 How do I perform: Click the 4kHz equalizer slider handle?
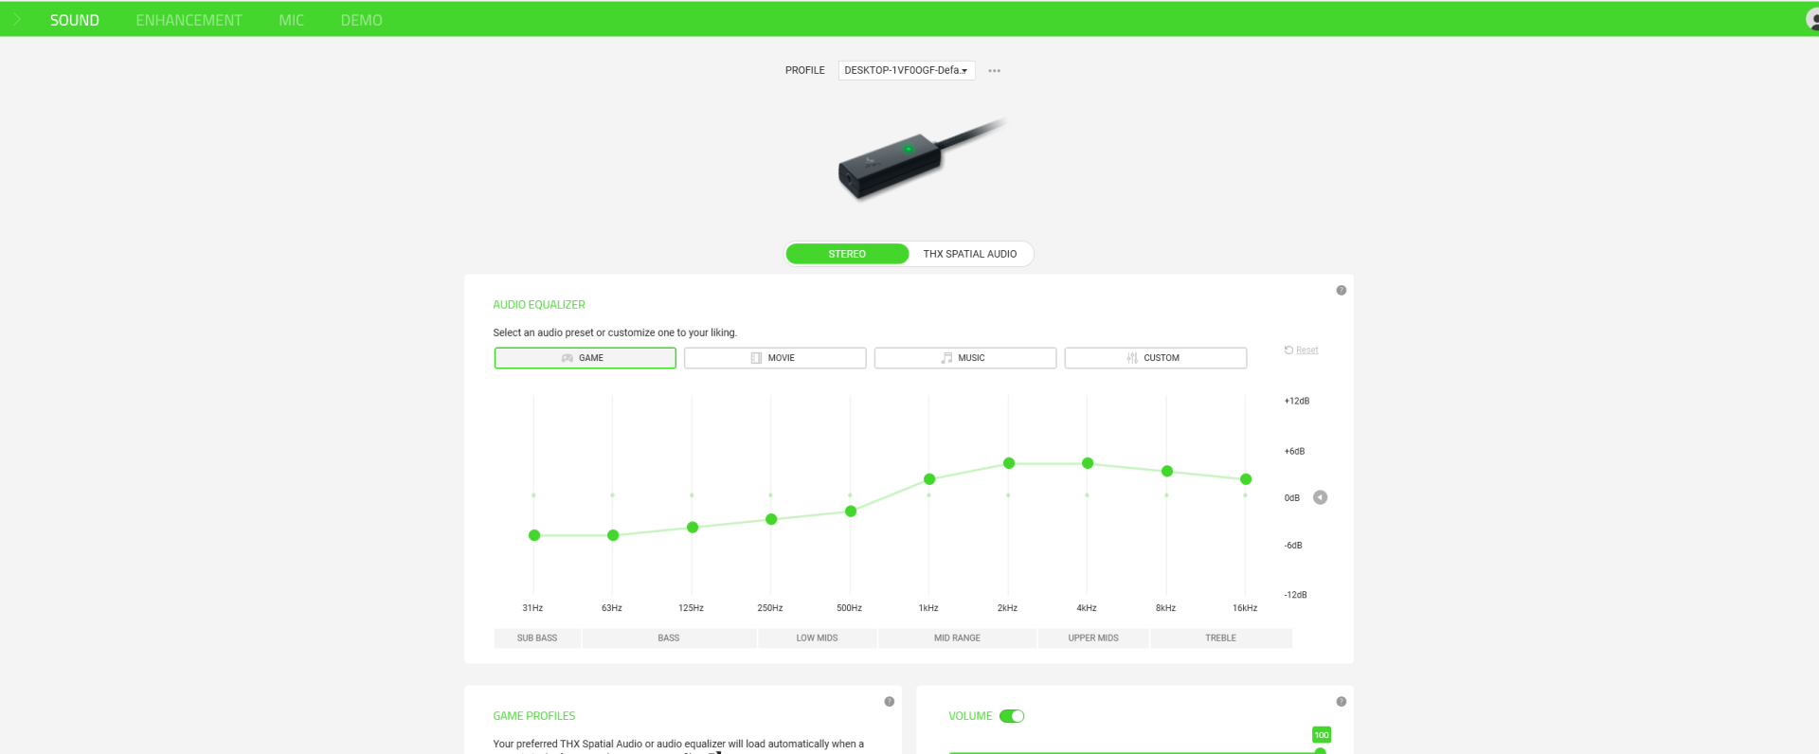point(1088,463)
